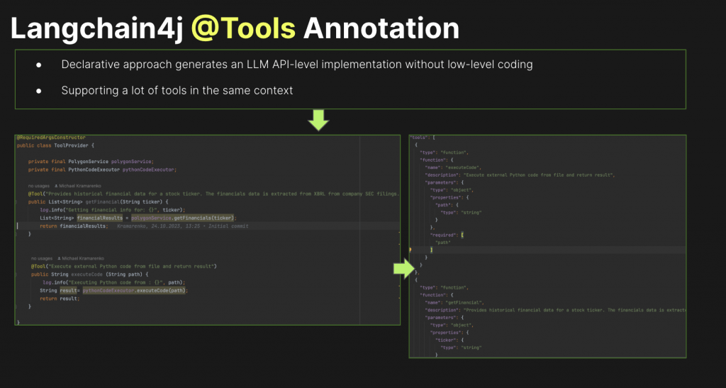The image size is (726, 388).
Task: Click the second bullet point marker
Action: click(x=39, y=91)
